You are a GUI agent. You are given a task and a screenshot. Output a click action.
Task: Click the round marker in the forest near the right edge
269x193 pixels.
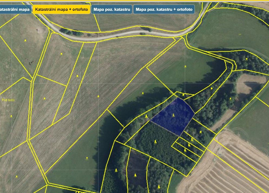click(247, 59)
